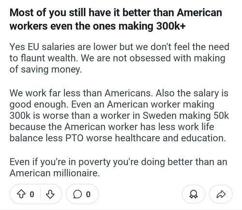Click the sentence 'Even if you're in poverty'

118,162
